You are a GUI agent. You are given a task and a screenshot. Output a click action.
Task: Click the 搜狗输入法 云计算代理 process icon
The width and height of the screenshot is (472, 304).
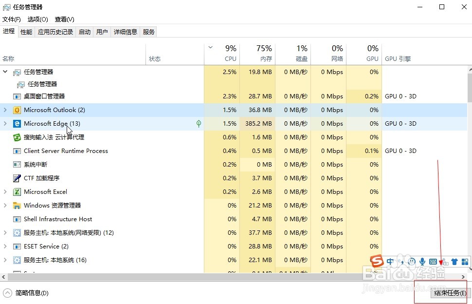pyautogui.click(x=17, y=137)
